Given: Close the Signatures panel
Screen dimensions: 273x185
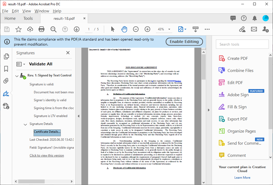Looking at the screenshot, I should (68, 53).
